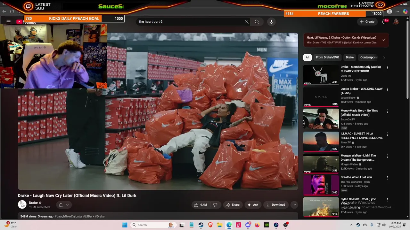The width and height of the screenshot is (410, 230).
Task: Click the magnifier search button
Action: coord(257,22)
